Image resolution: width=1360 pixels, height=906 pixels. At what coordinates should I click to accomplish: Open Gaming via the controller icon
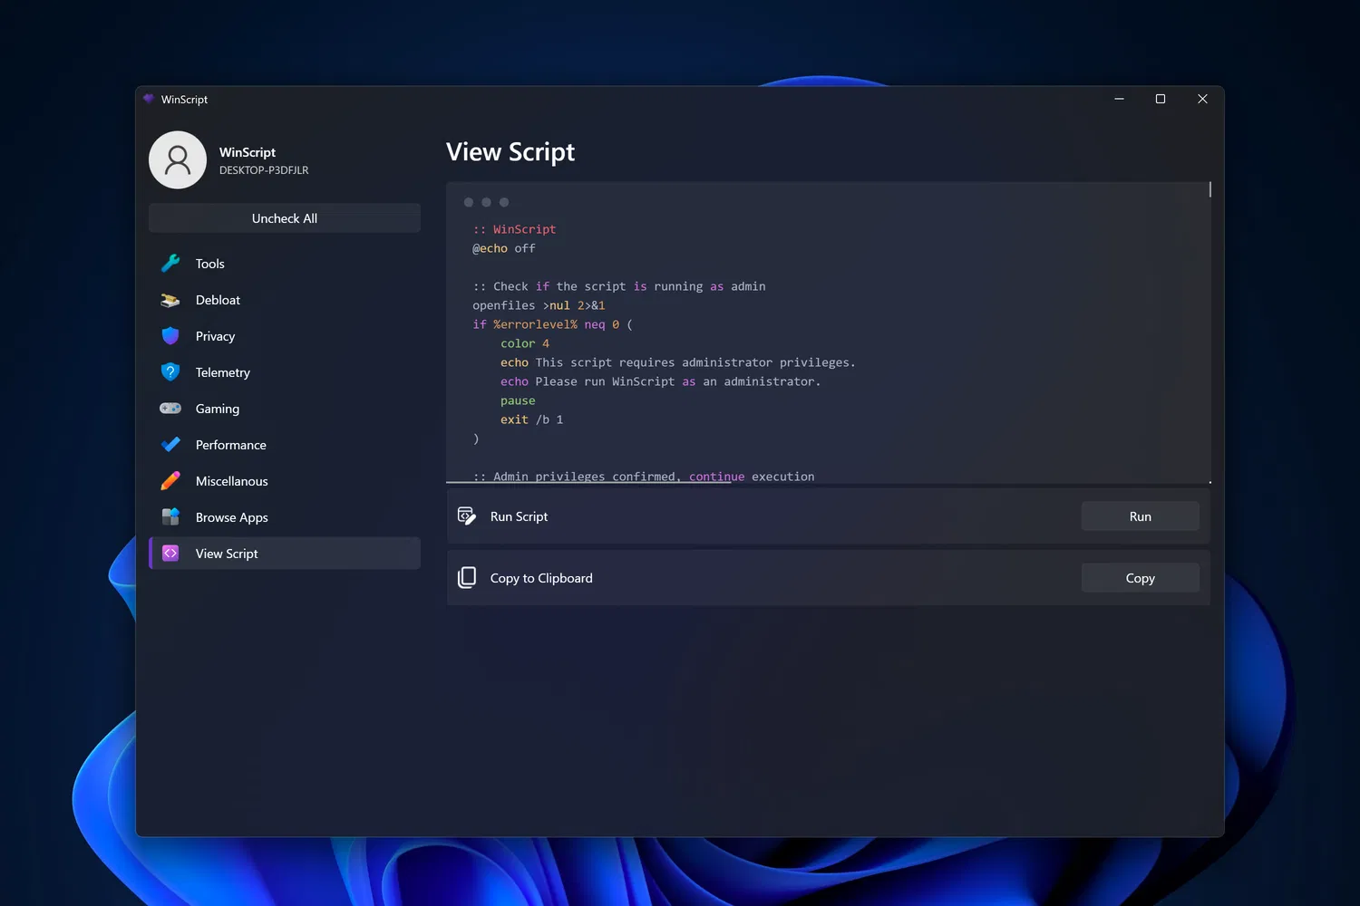pyautogui.click(x=170, y=409)
